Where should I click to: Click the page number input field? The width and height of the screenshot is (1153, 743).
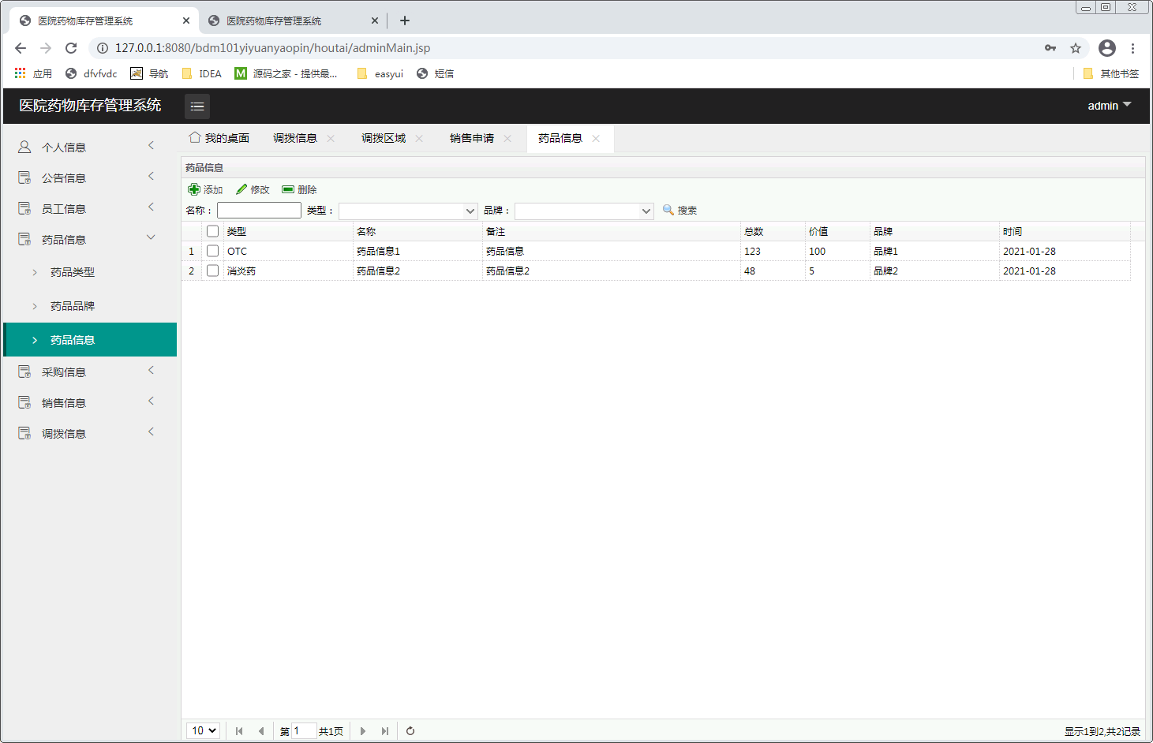tap(304, 731)
